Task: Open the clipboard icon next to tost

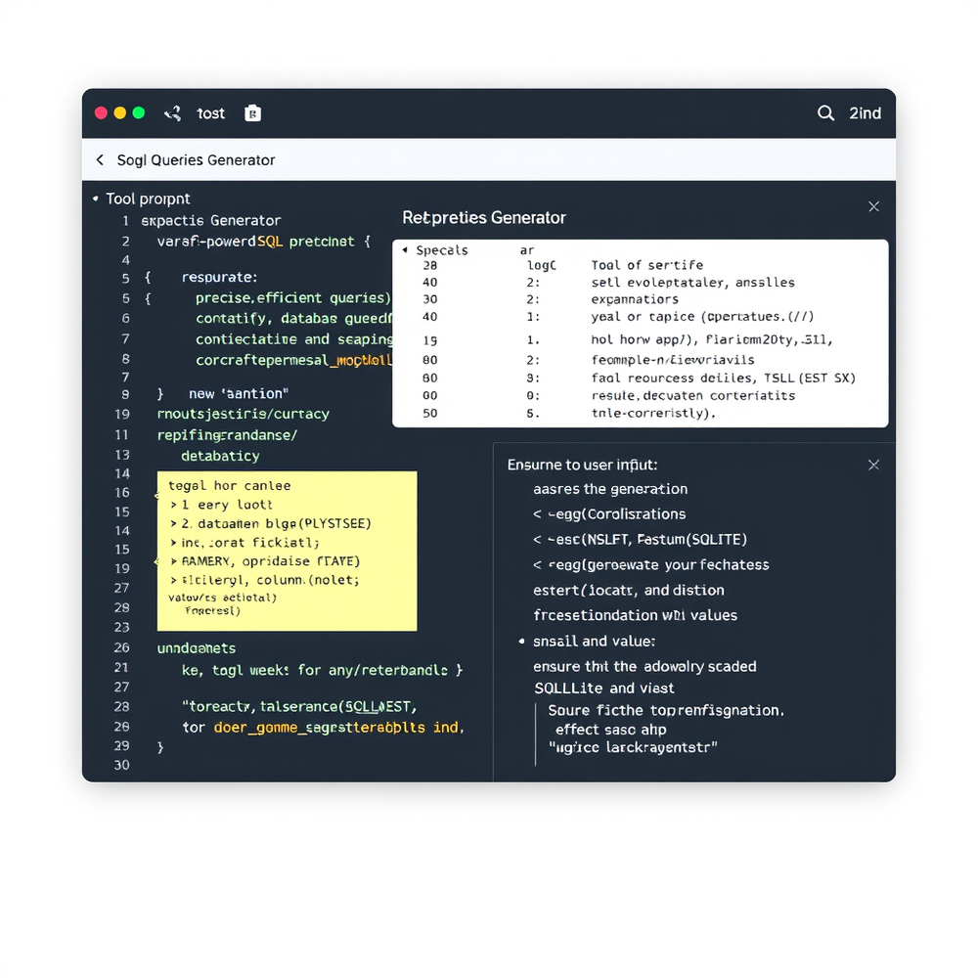Action: pos(252,112)
